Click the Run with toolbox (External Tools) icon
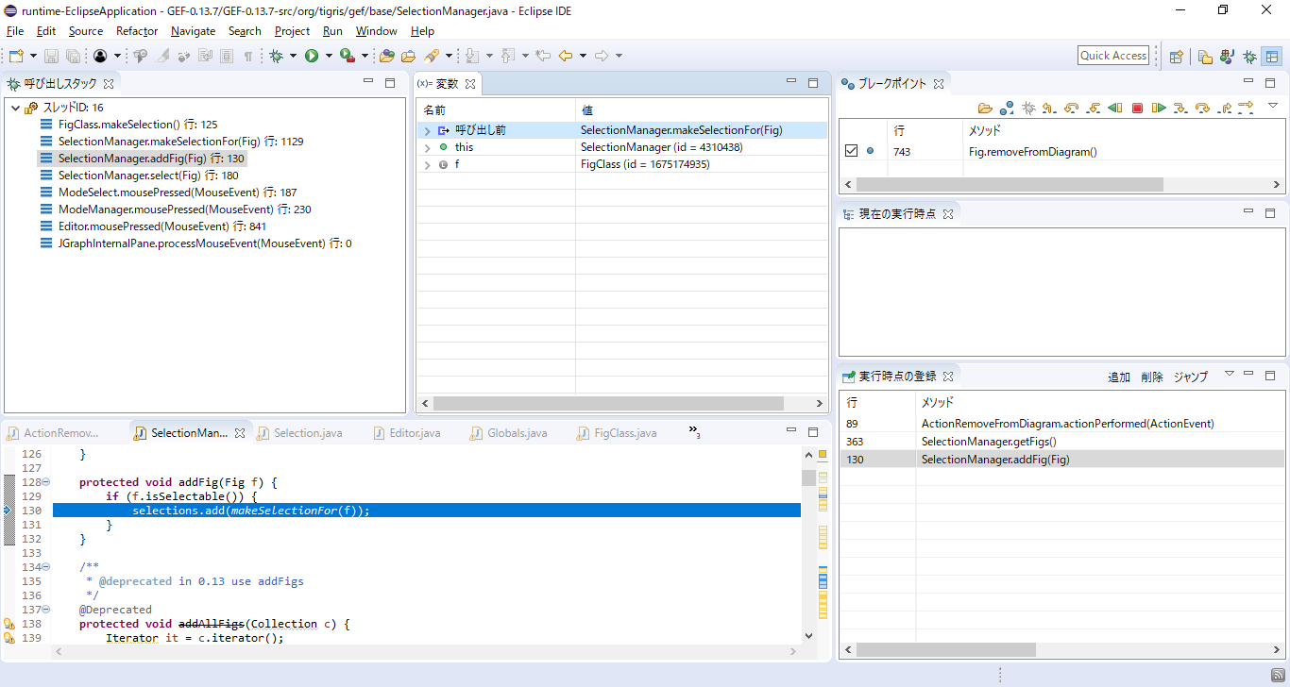This screenshot has height=687, width=1290. [348, 57]
